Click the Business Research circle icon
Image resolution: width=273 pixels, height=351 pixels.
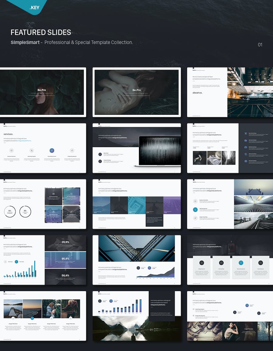point(12,151)
